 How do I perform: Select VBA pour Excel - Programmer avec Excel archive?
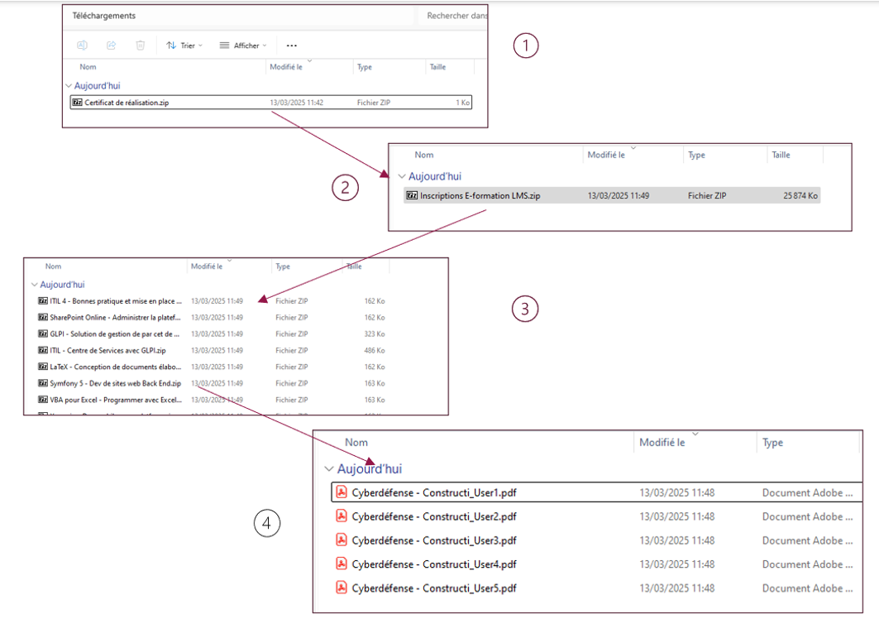tap(116, 401)
